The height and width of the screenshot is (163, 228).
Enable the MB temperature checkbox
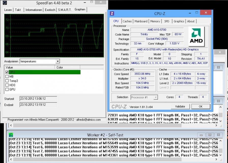[x=7, y=76]
